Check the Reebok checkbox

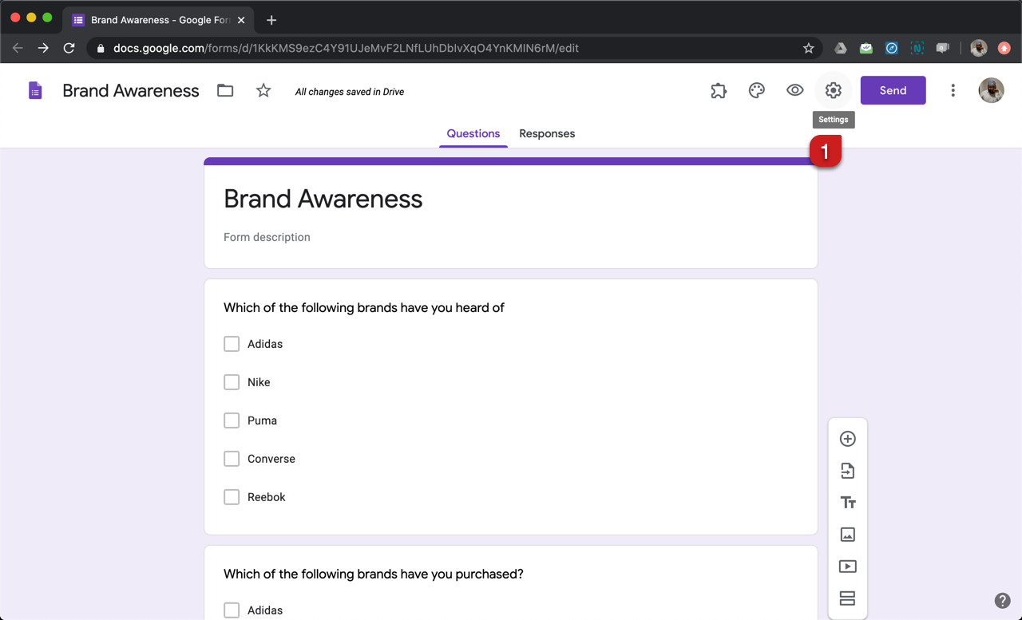[x=232, y=496]
